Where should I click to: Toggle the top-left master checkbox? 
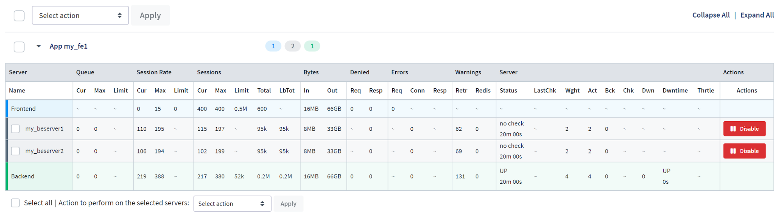tap(19, 16)
